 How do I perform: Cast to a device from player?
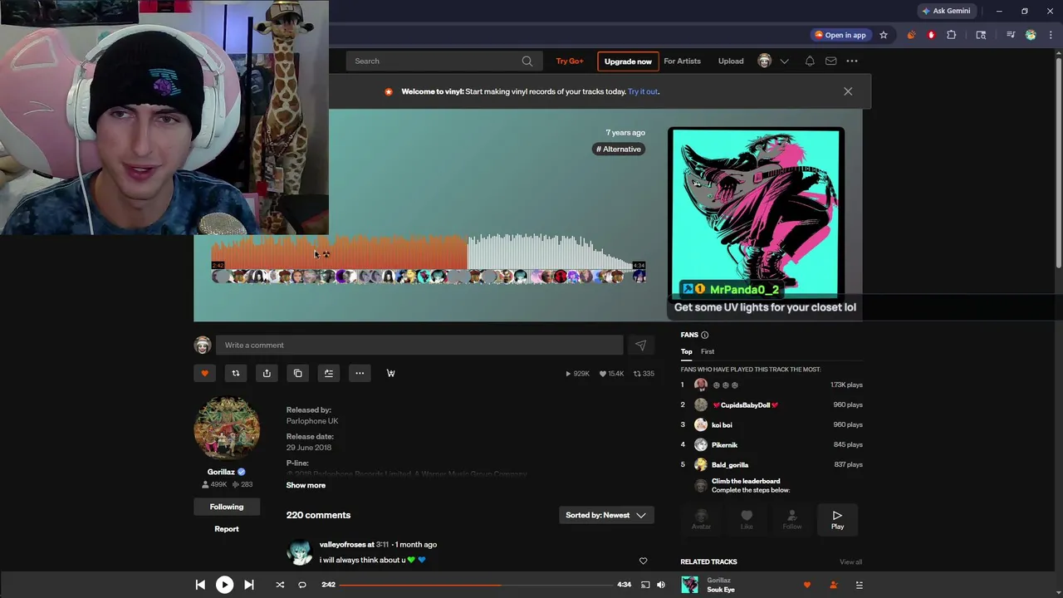(x=645, y=585)
